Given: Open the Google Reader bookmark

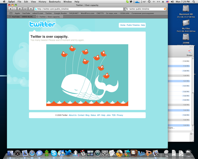Looking at the screenshot, I should coord(60,13).
